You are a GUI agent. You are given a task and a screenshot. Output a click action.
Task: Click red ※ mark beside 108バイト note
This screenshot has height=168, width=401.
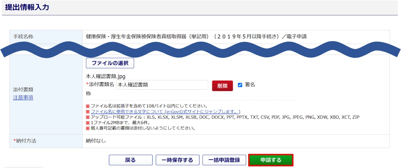point(88,106)
